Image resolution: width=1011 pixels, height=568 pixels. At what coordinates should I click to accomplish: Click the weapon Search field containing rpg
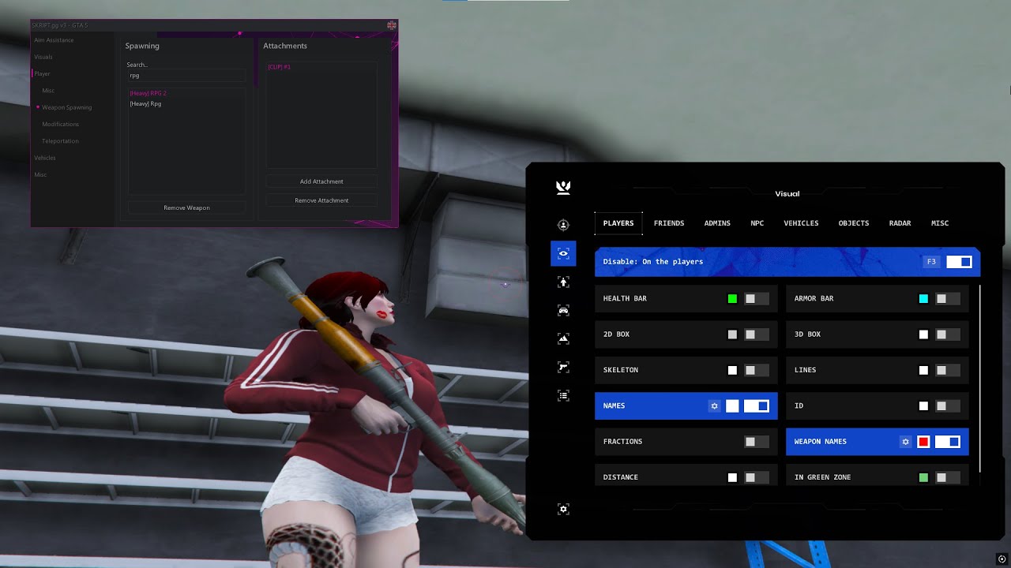coord(186,76)
